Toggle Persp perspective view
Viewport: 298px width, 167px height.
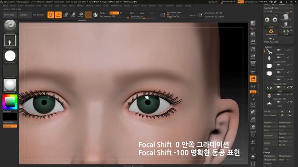click(253, 64)
